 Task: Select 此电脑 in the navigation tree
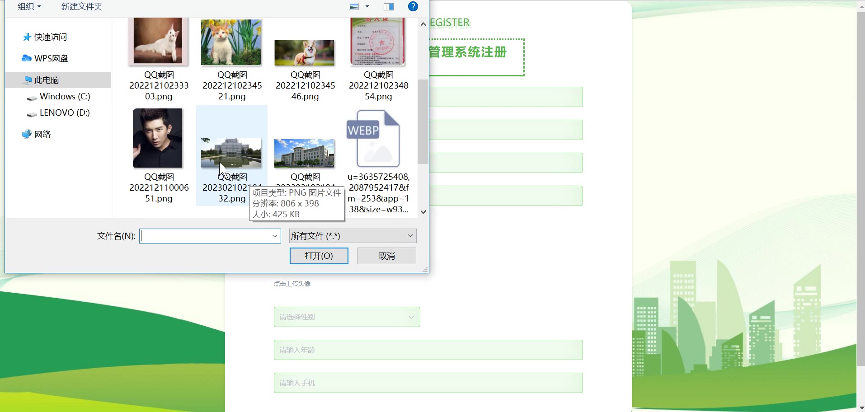tap(47, 80)
